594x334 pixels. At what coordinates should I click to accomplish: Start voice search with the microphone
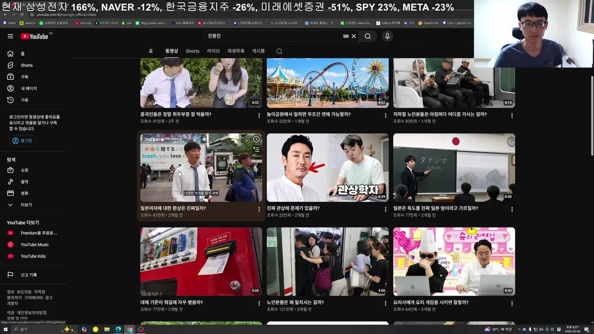(x=387, y=36)
